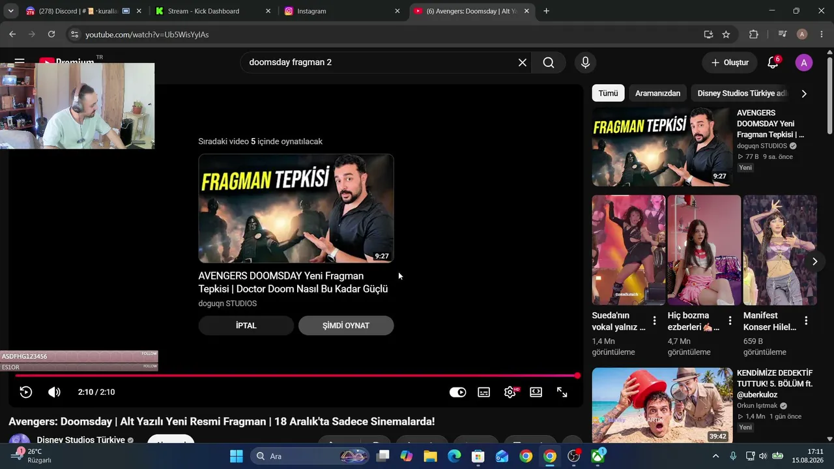Screen dimensions: 834x469
Task: Reload the current page
Action: [x=51, y=35]
